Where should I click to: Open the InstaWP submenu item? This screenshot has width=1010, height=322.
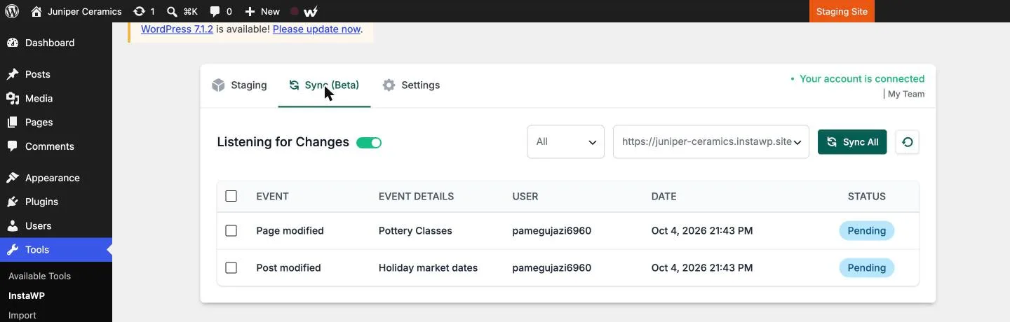(x=27, y=295)
